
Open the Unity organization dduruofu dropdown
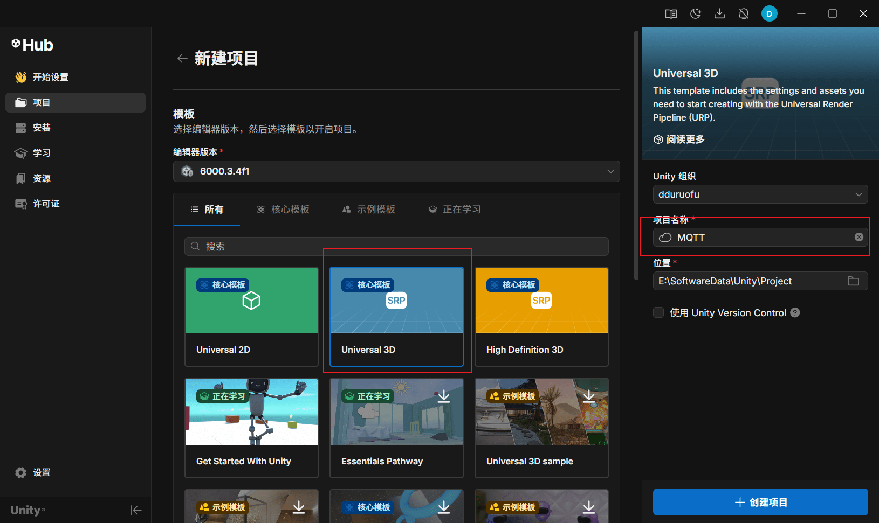pyautogui.click(x=760, y=194)
